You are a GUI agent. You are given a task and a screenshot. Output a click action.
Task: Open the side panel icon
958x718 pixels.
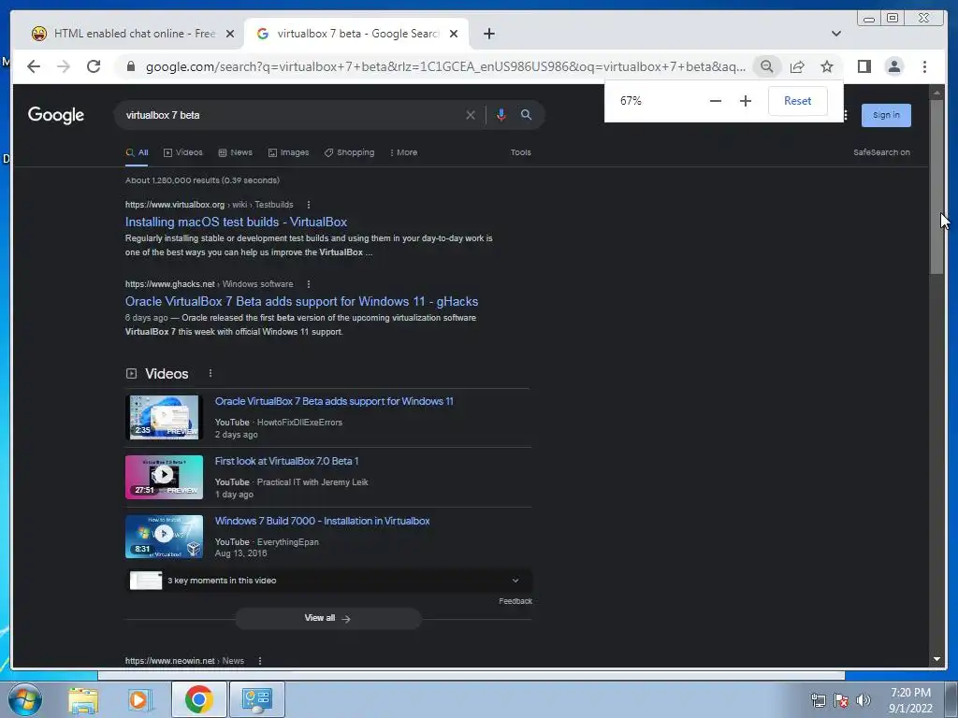coord(864,66)
